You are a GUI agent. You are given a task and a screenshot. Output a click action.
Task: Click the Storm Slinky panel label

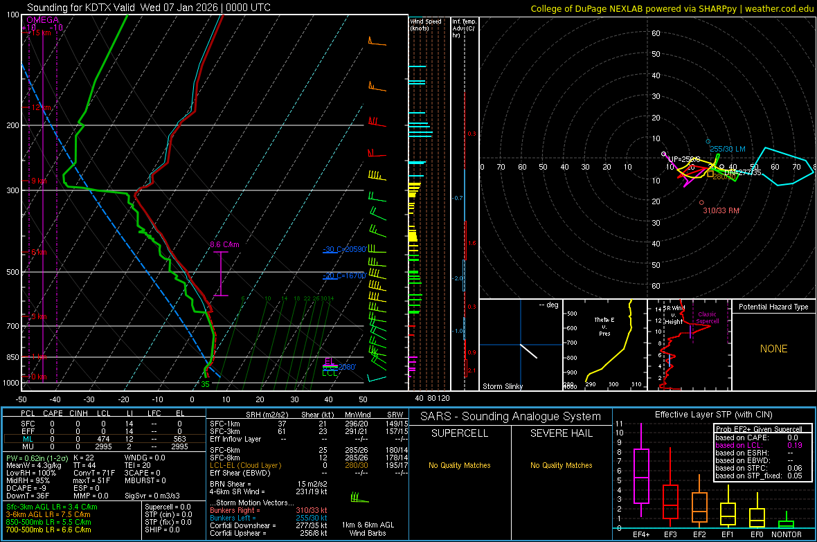coord(502,386)
